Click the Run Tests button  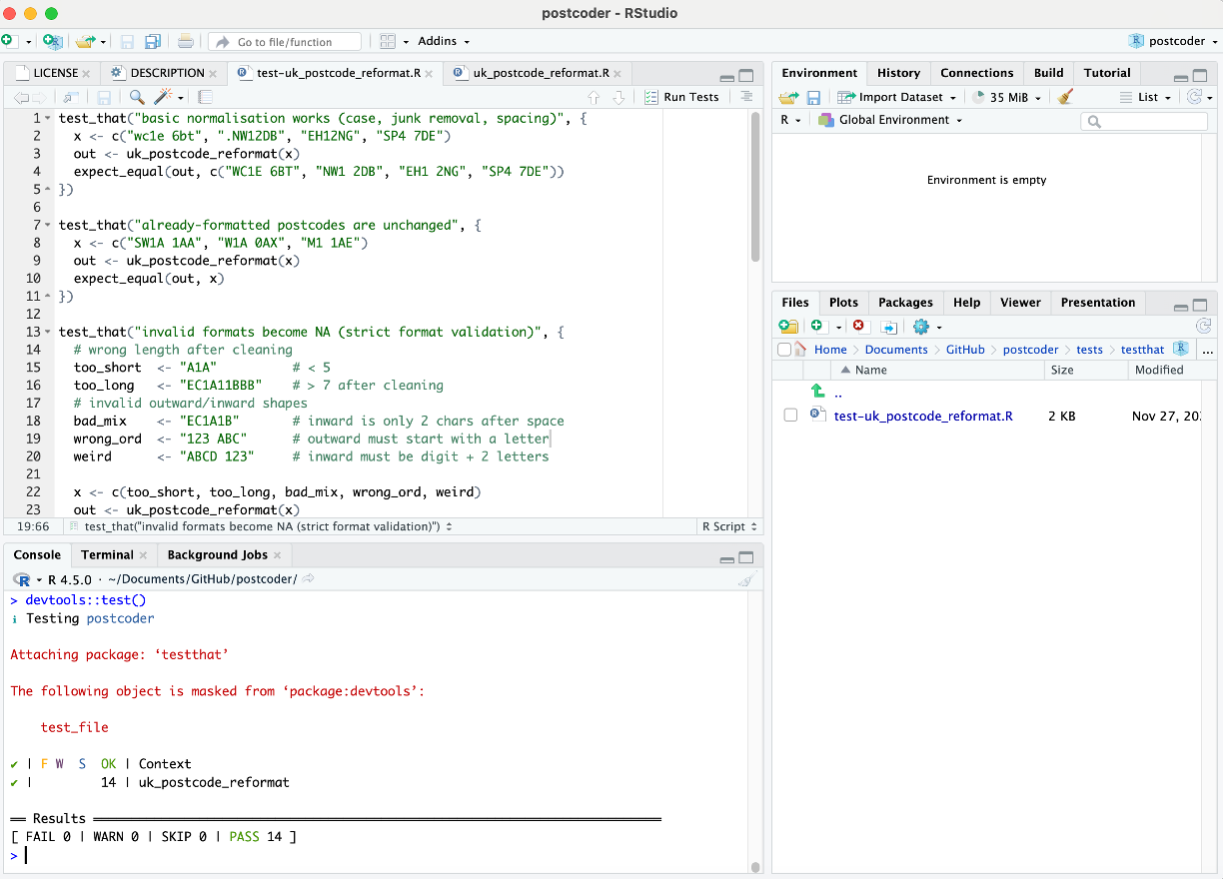click(x=682, y=97)
